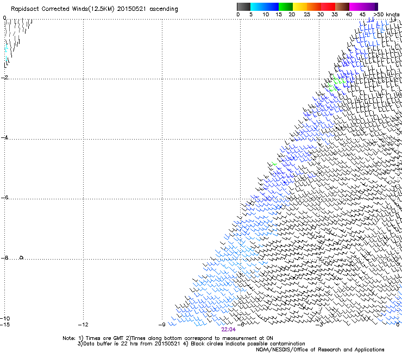Select the green 15-20 knots color band
The image size is (402, 353).
pyautogui.click(x=286, y=7)
